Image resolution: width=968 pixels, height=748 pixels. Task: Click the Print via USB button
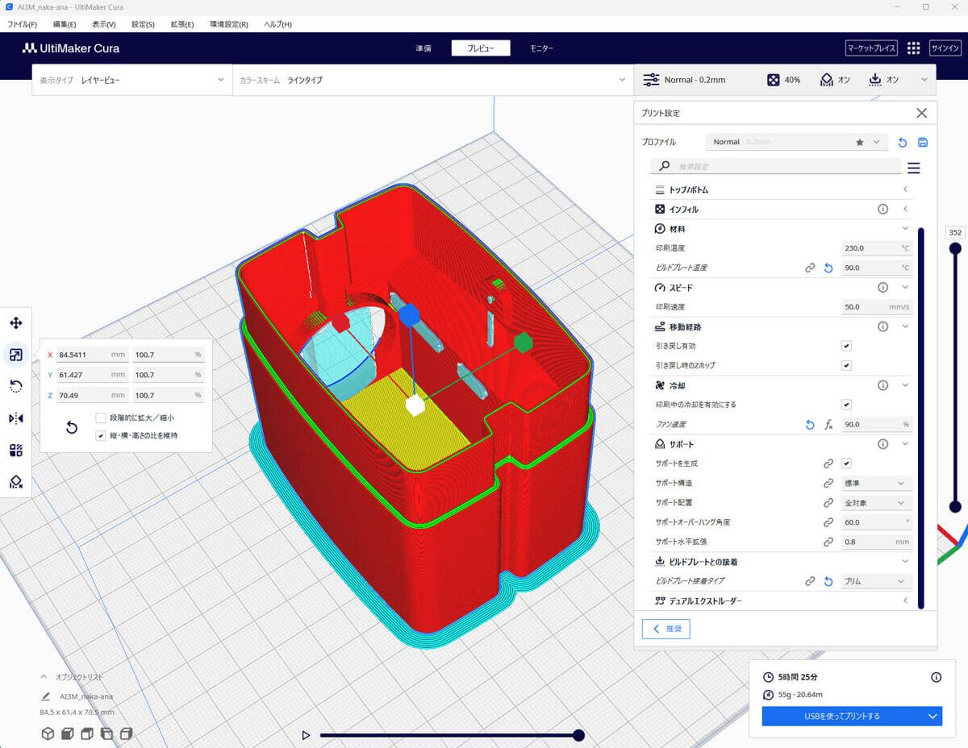[842, 716]
